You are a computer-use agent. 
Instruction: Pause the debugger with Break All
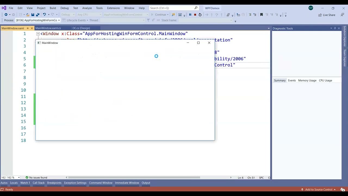click(190, 15)
